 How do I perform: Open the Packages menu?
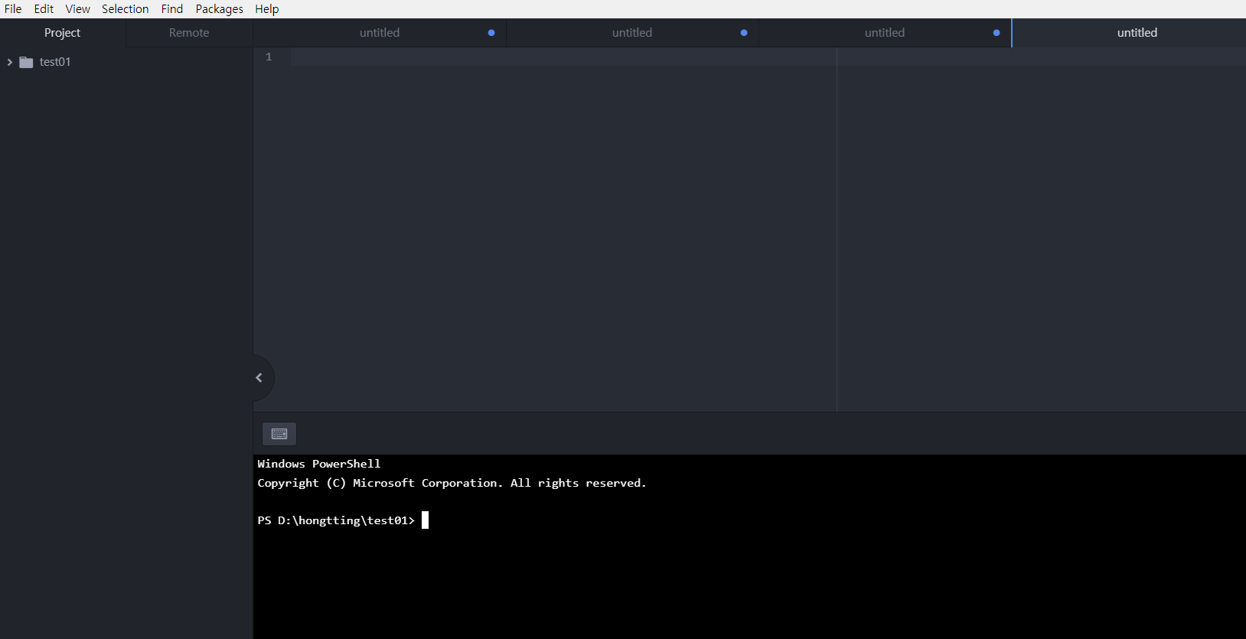pos(219,9)
